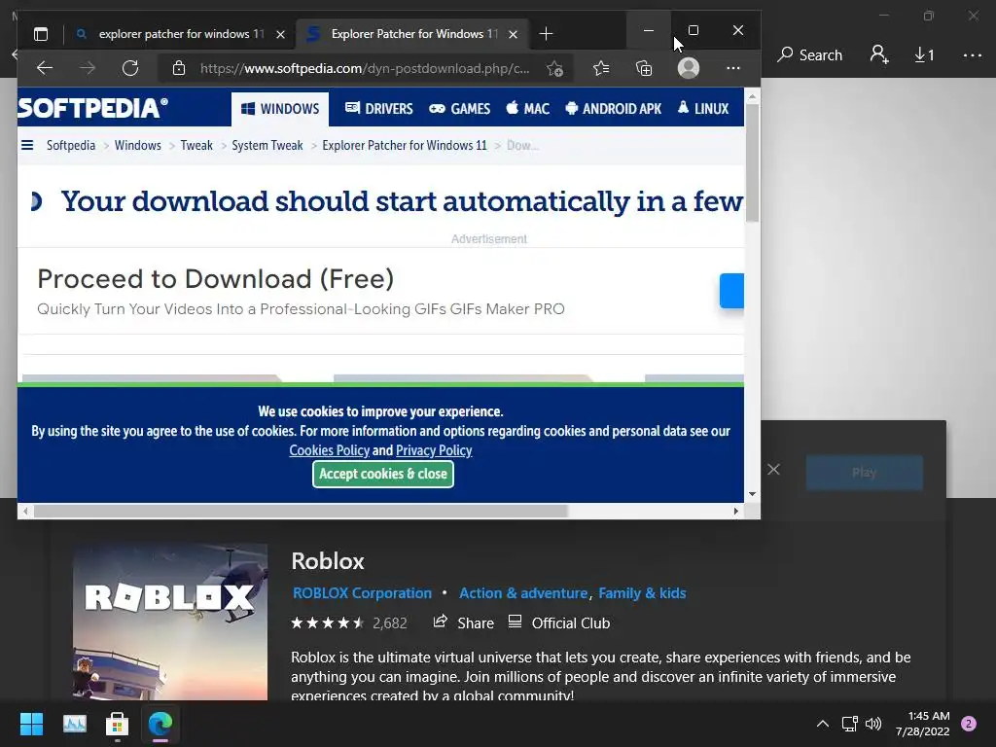This screenshot has height=747, width=996.
Task: Open Microsoft Edge from taskbar
Action: click(x=160, y=724)
